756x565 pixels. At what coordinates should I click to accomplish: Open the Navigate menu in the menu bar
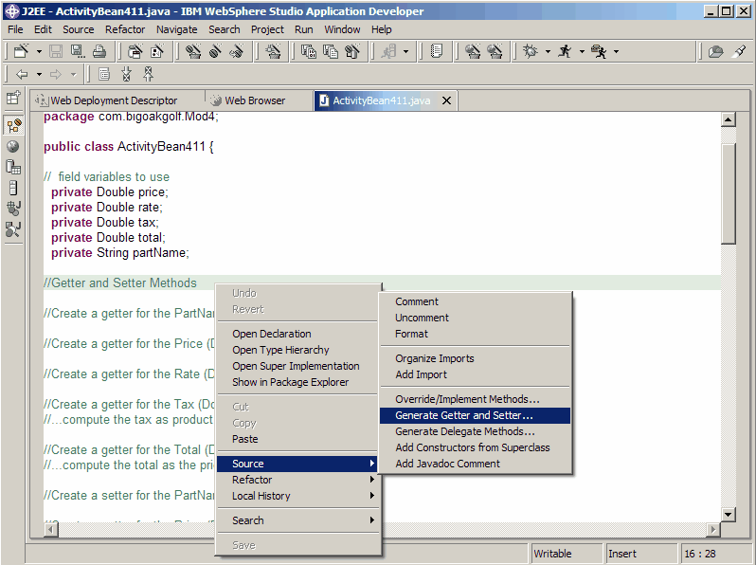[x=176, y=29]
